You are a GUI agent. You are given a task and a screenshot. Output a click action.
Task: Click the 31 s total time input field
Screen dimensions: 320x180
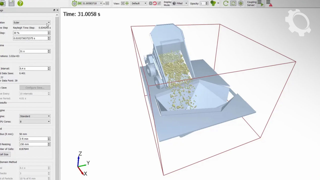click(x=33, y=51)
